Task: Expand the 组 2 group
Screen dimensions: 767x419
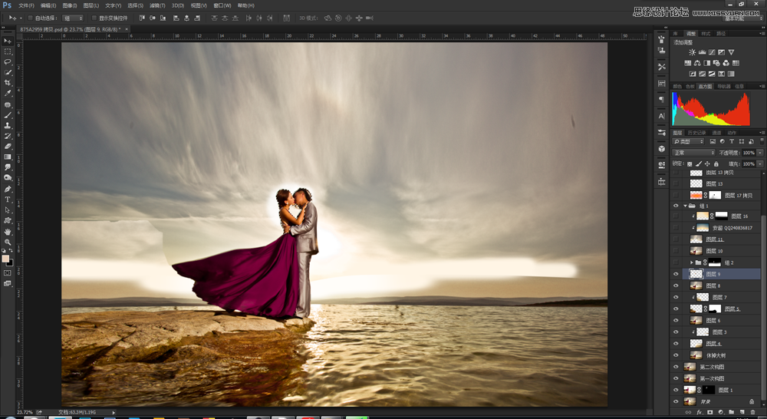Action: [x=691, y=262]
